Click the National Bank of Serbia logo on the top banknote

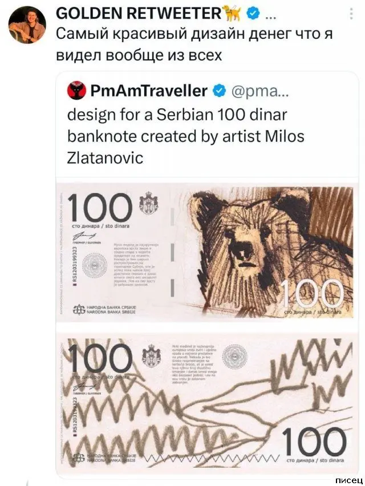pos(76,311)
